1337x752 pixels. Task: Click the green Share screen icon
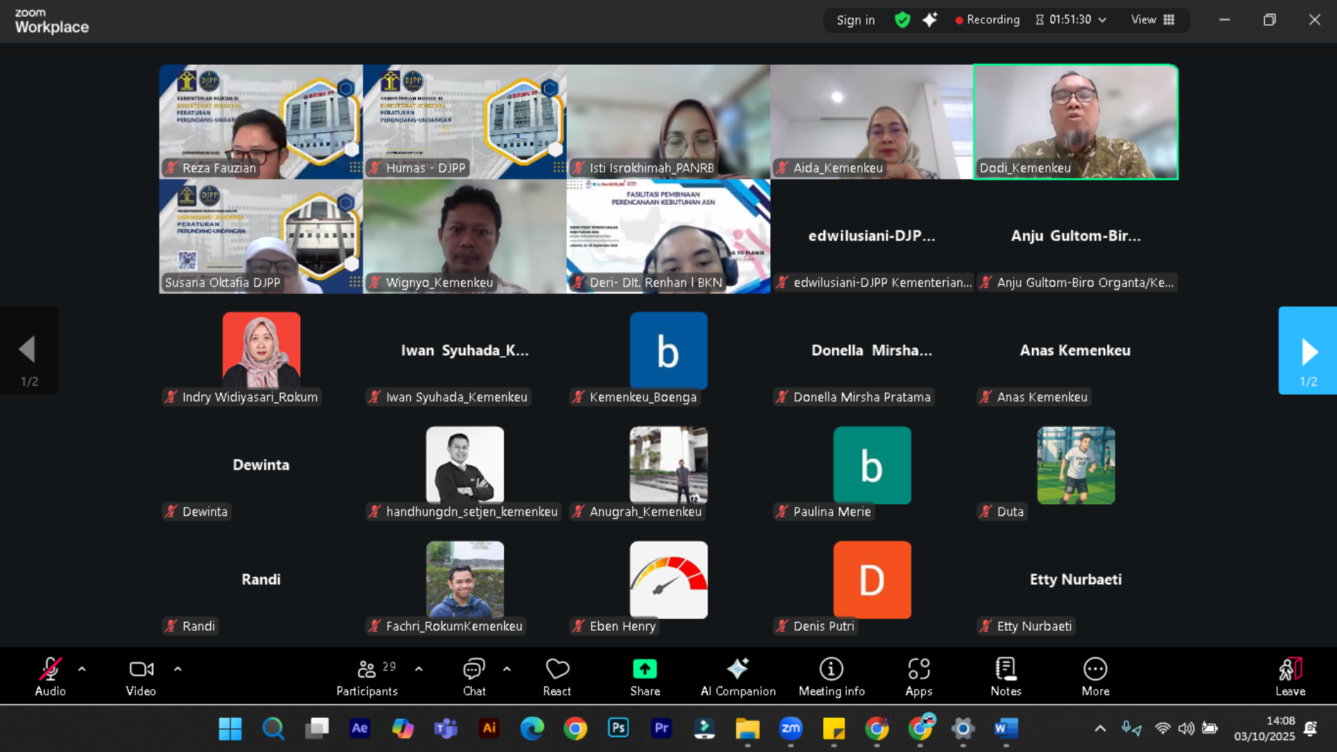tap(645, 670)
